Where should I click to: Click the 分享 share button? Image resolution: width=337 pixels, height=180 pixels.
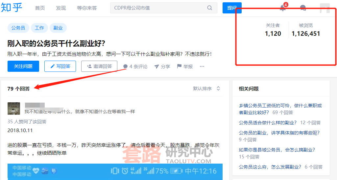tap(162, 67)
